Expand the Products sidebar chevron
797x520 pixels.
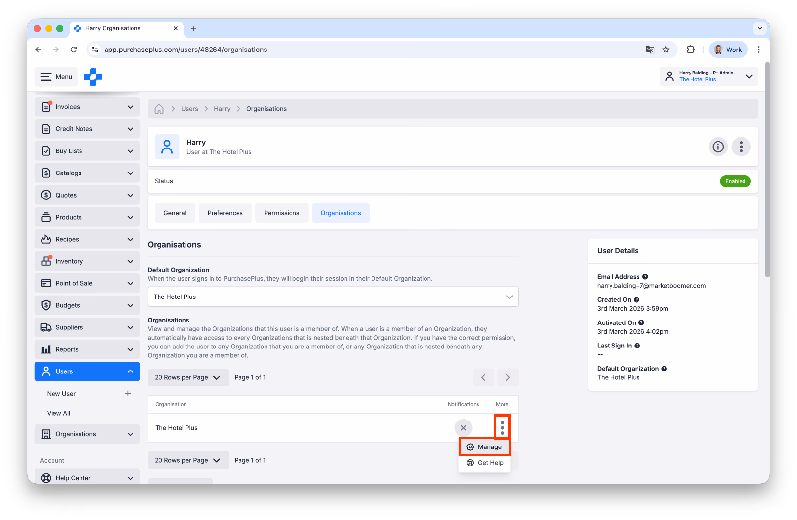point(130,217)
